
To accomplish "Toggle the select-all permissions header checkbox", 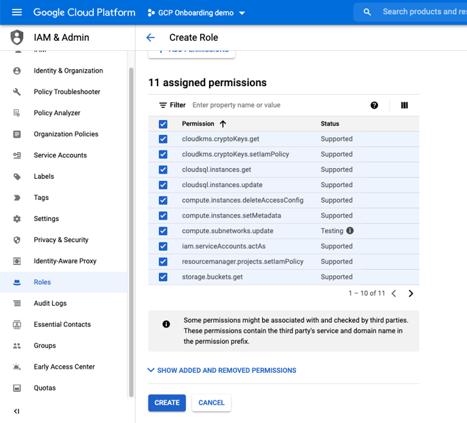I will [x=163, y=124].
